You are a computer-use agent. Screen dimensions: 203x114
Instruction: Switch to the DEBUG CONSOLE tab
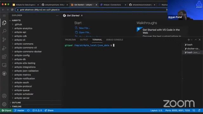pyautogui.click(x=115, y=40)
